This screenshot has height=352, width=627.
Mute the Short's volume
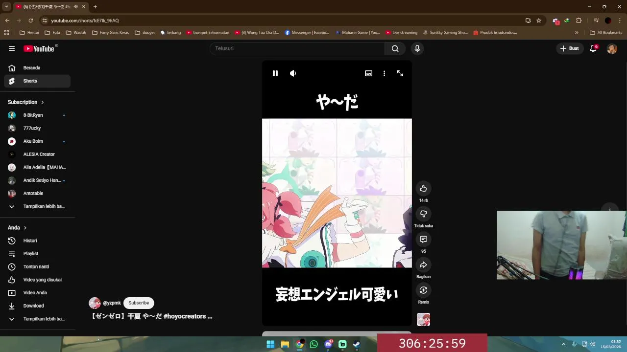(293, 73)
